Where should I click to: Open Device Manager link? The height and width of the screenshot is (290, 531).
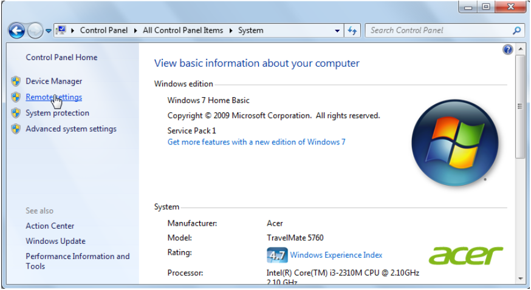tap(54, 81)
